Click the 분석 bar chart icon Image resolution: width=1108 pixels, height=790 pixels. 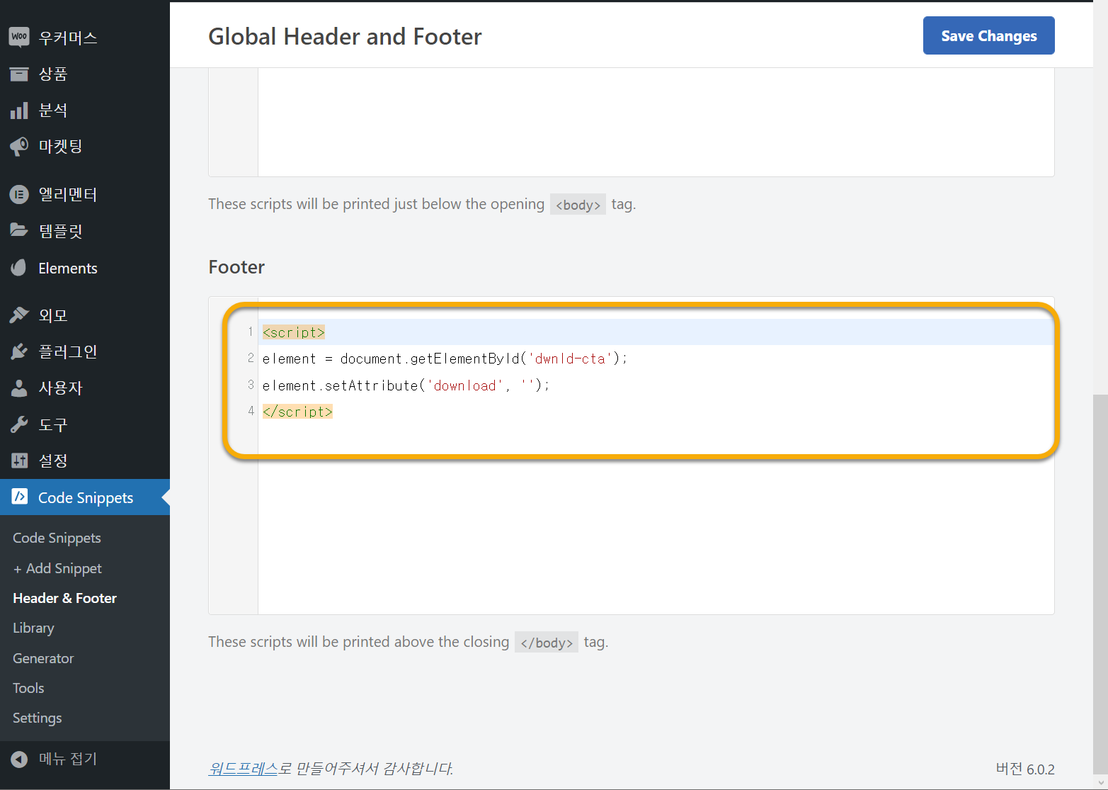tap(19, 111)
